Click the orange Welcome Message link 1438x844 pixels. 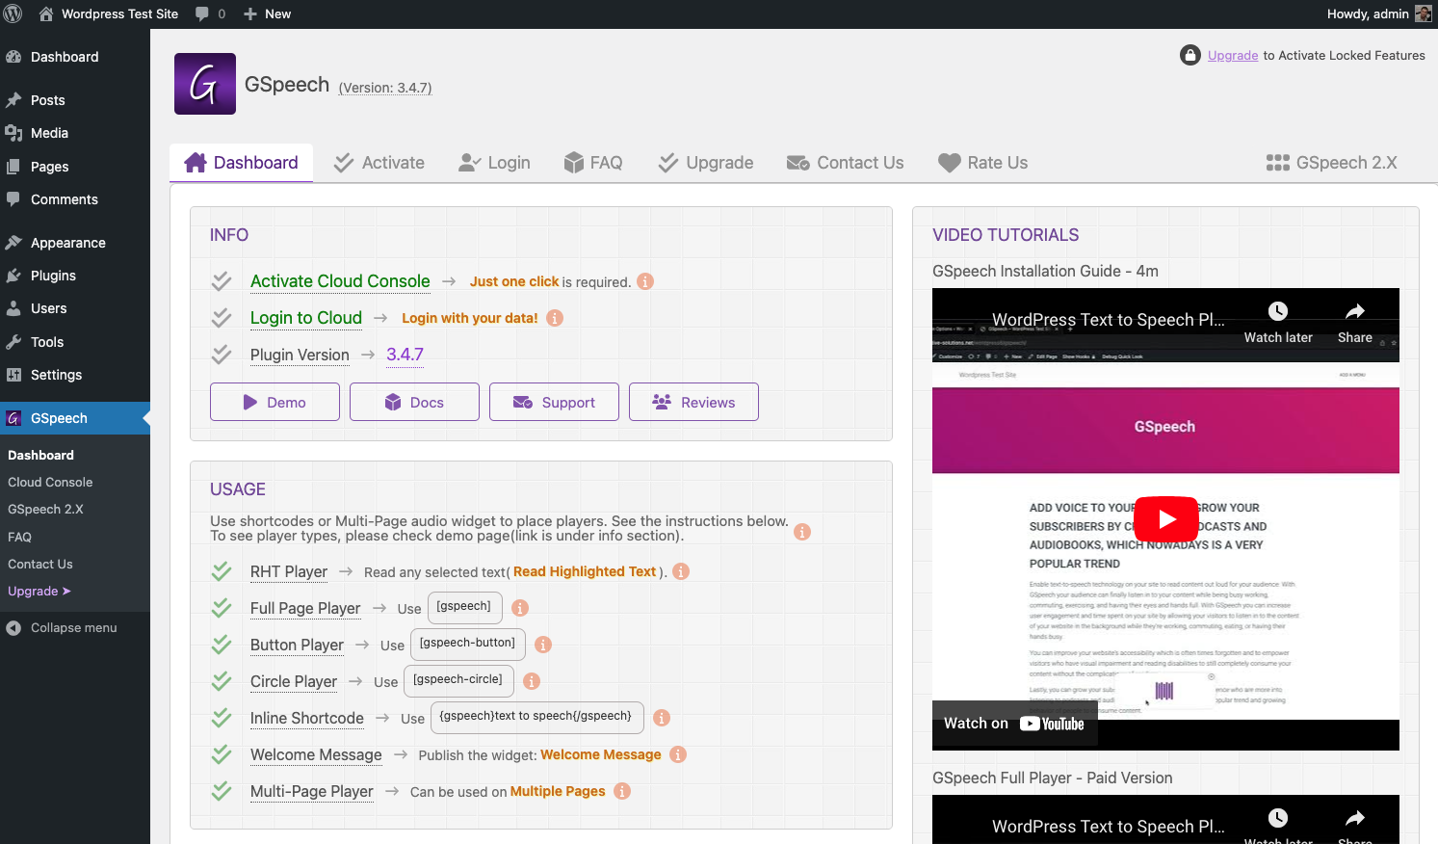click(x=601, y=754)
